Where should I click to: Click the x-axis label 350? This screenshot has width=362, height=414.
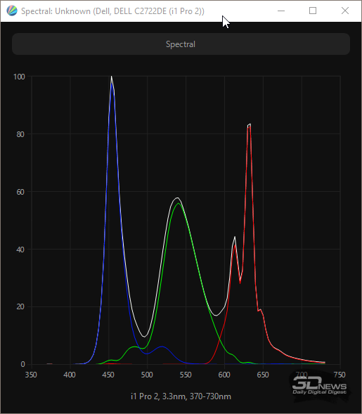tap(31, 375)
